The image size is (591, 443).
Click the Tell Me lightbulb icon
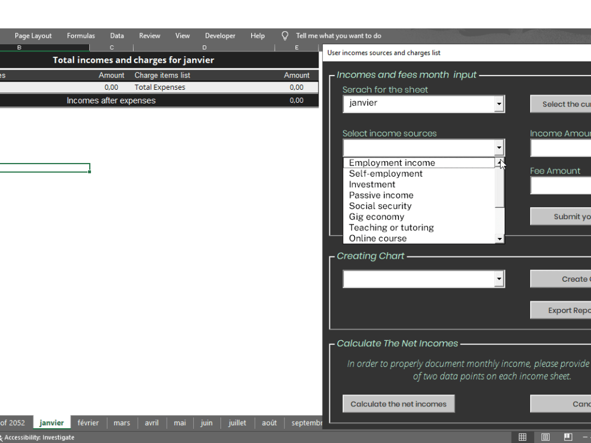tap(285, 35)
